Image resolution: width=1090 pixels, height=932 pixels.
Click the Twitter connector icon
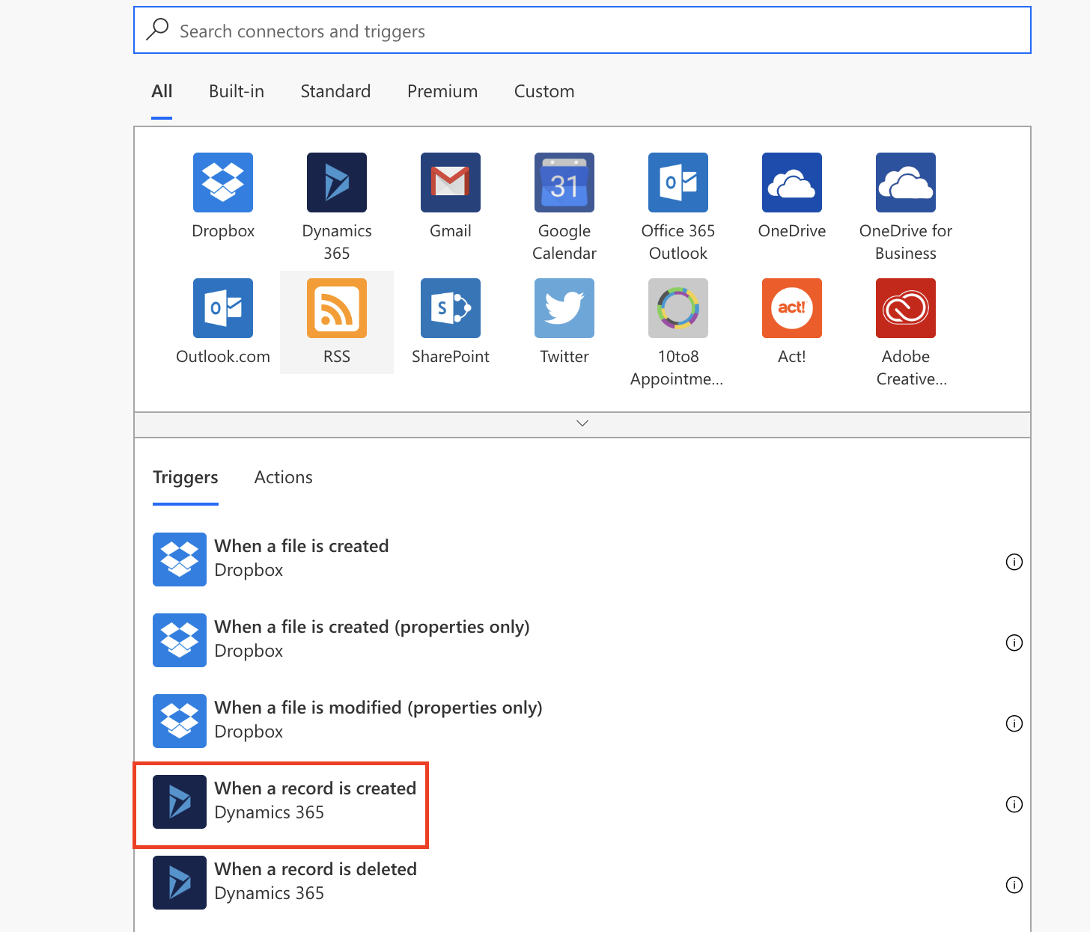point(564,308)
